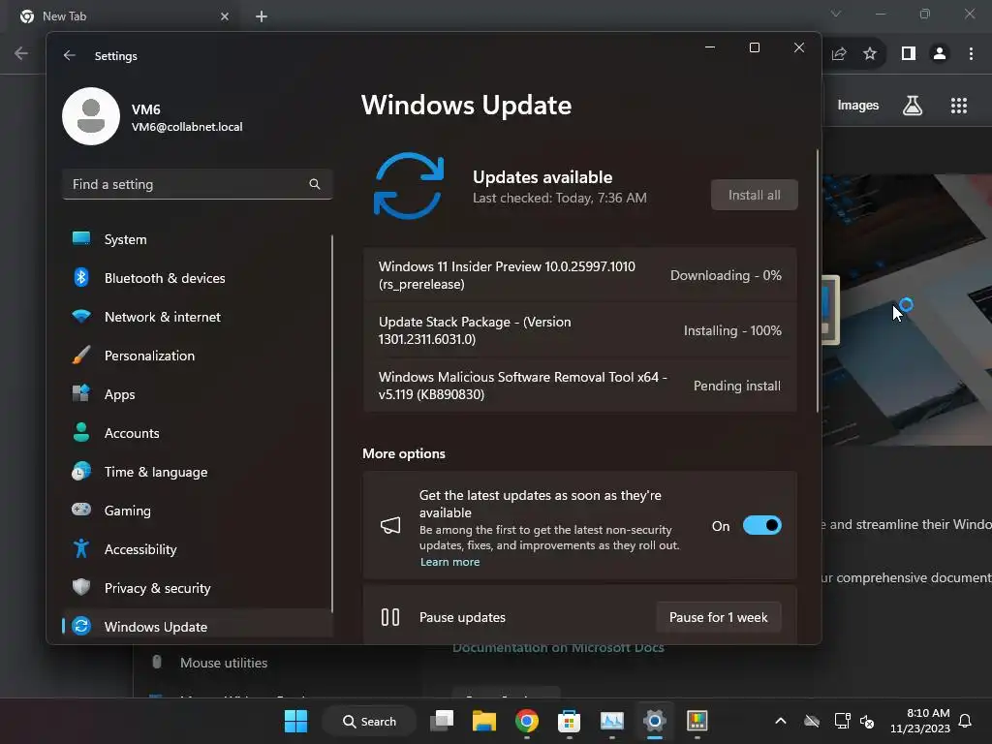Image resolution: width=992 pixels, height=744 pixels.
Task: Open the Windows Start menu
Action: pyautogui.click(x=295, y=721)
